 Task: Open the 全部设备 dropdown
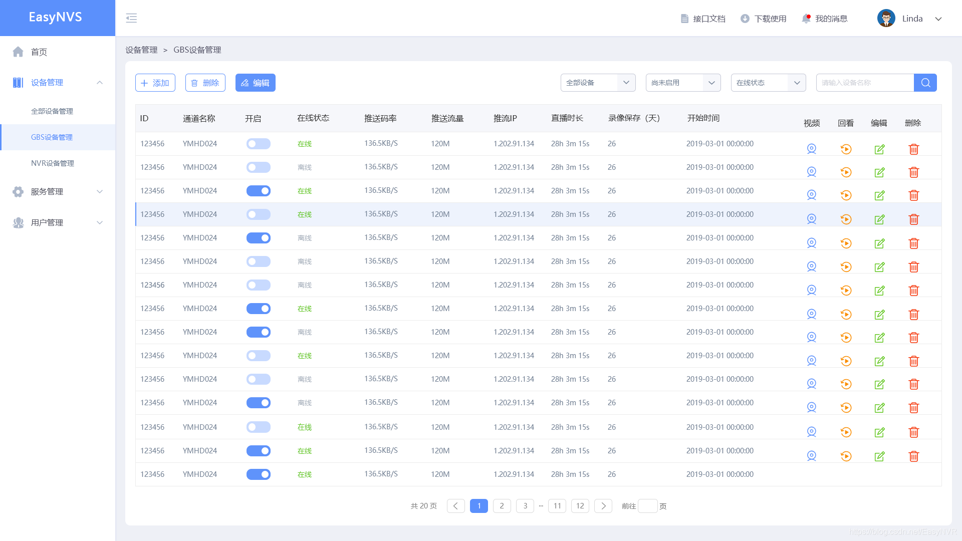[x=598, y=83]
